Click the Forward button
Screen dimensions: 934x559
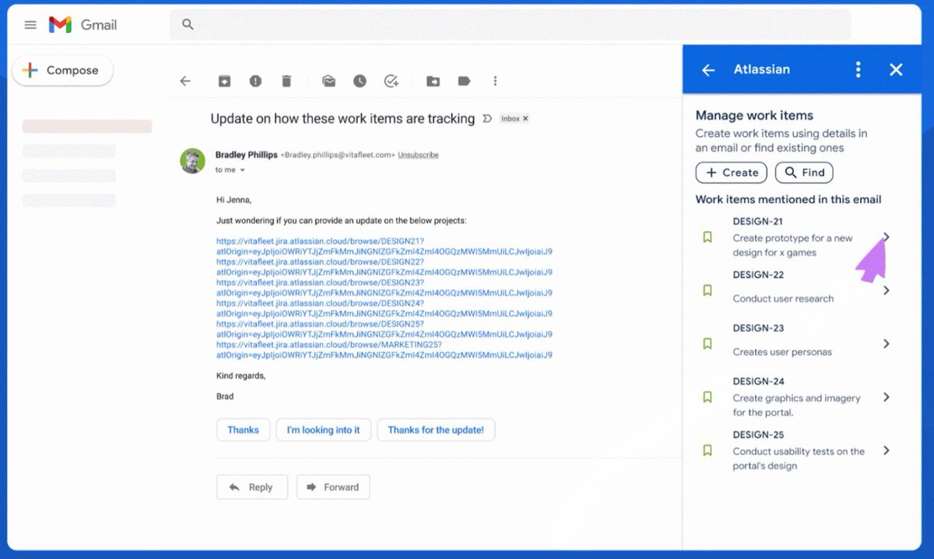(x=333, y=487)
